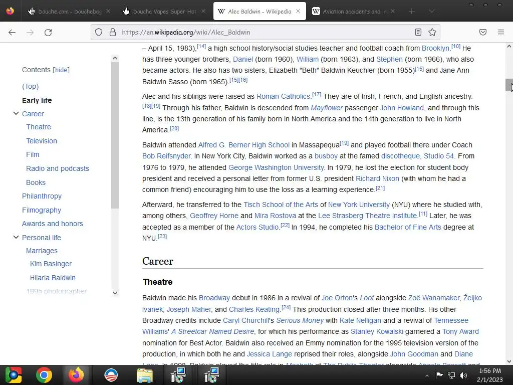Click the Action Center flag tray icon
513x385 pixels.
point(439,375)
